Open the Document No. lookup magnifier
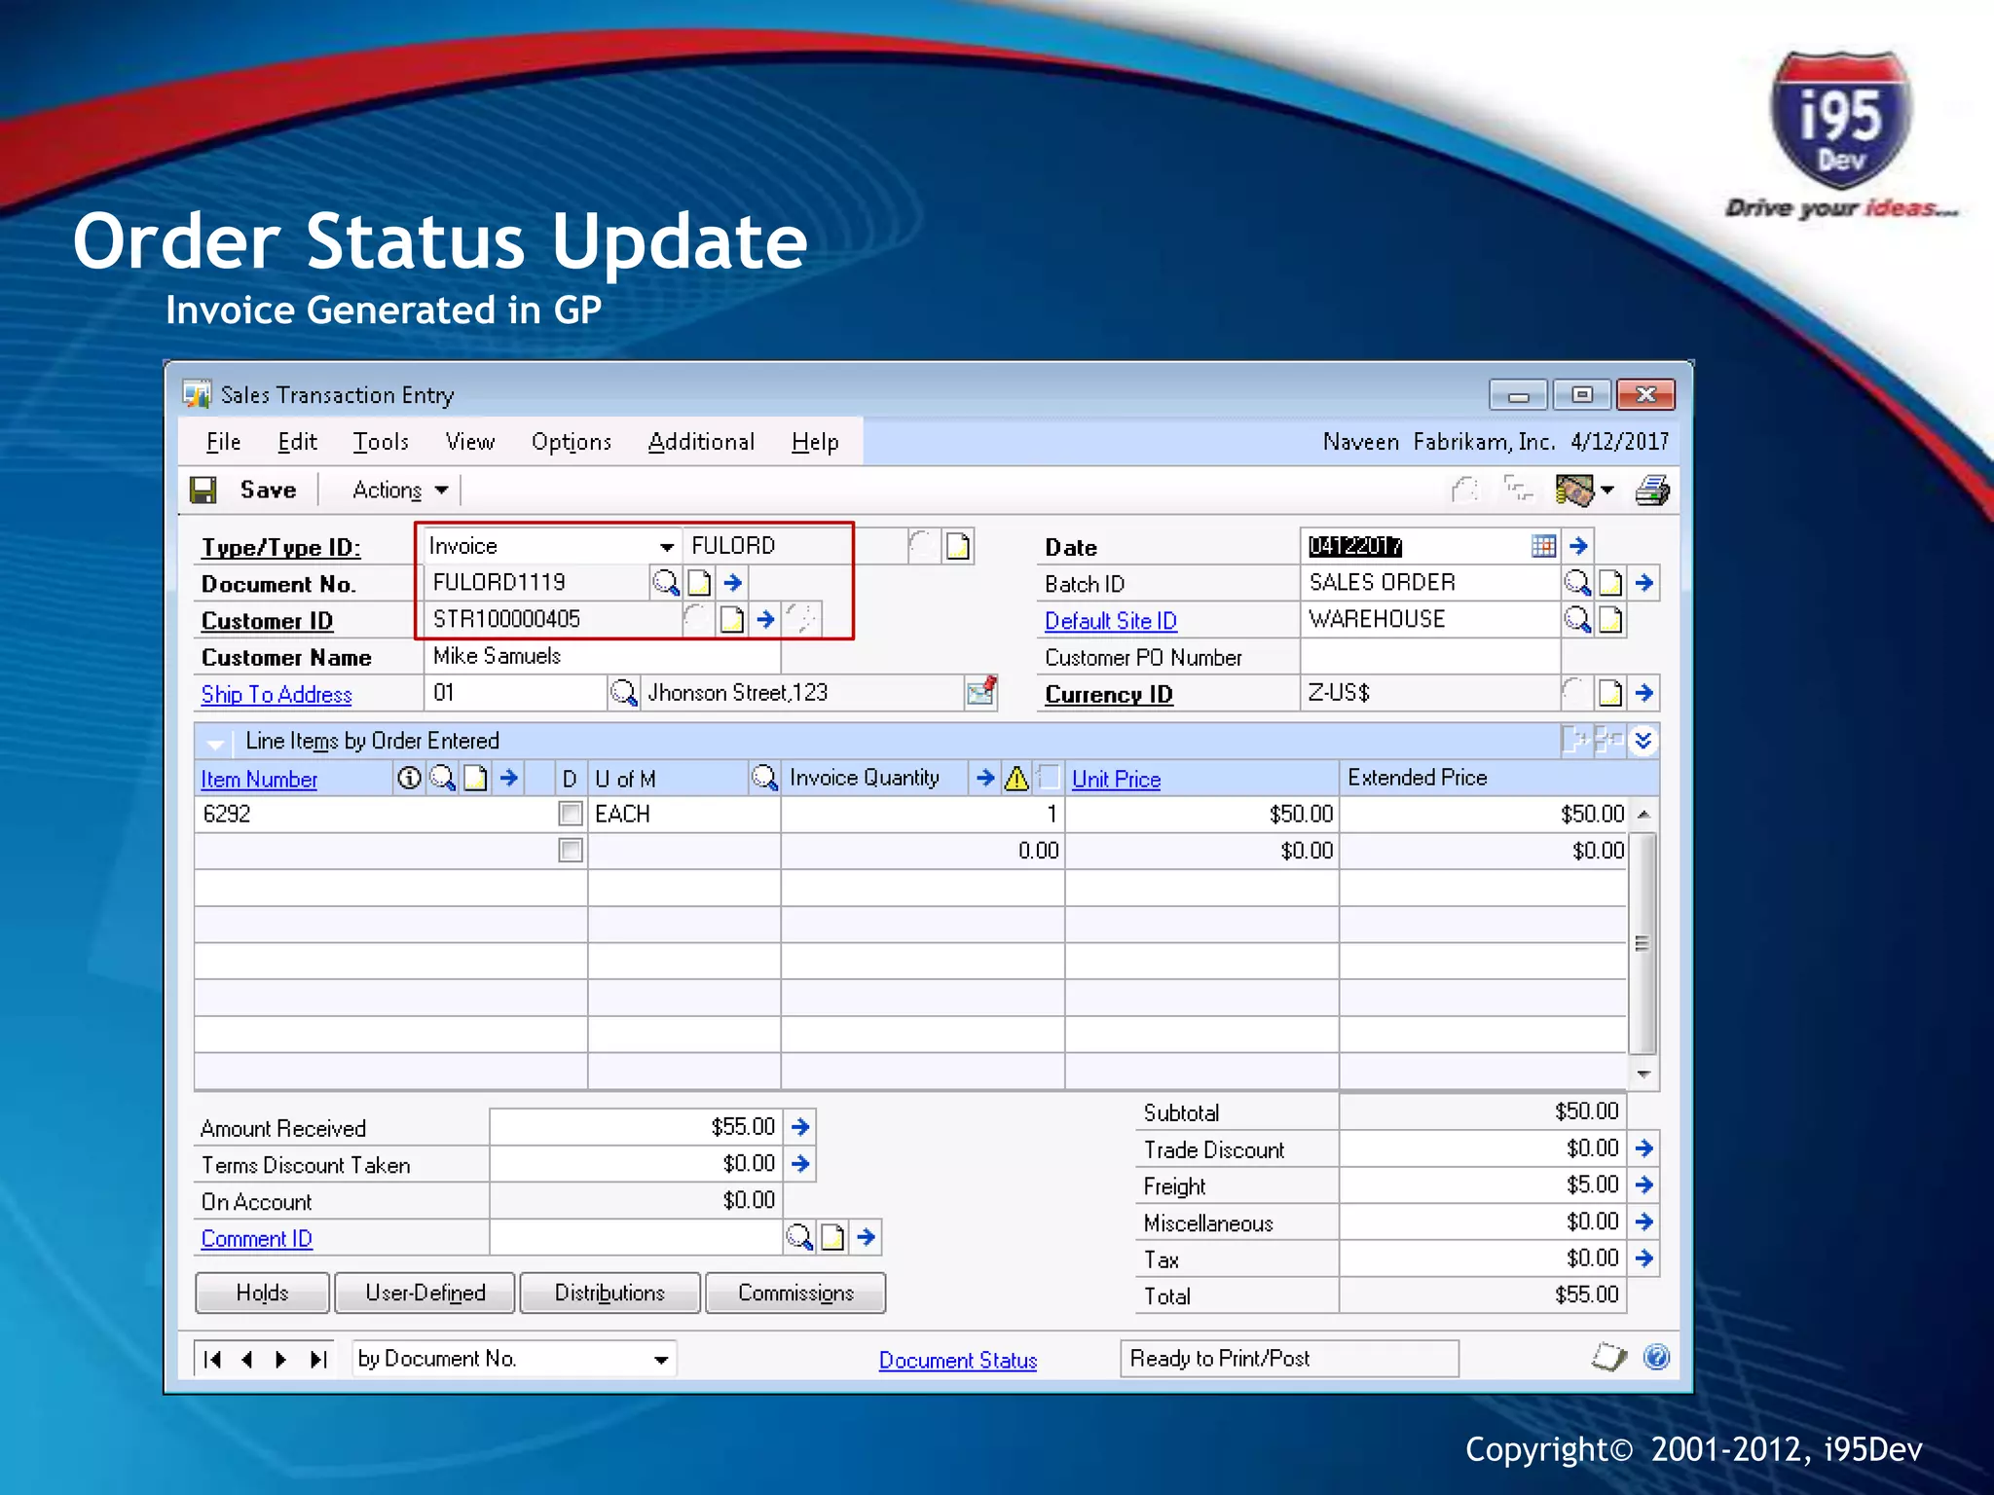This screenshot has width=1994, height=1495. pos(666,583)
